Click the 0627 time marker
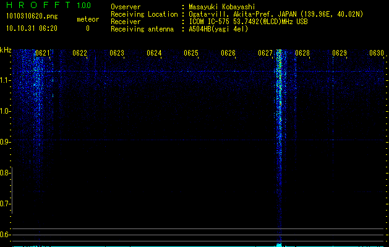The height and width of the screenshot is (247, 389). pos(265,53)
